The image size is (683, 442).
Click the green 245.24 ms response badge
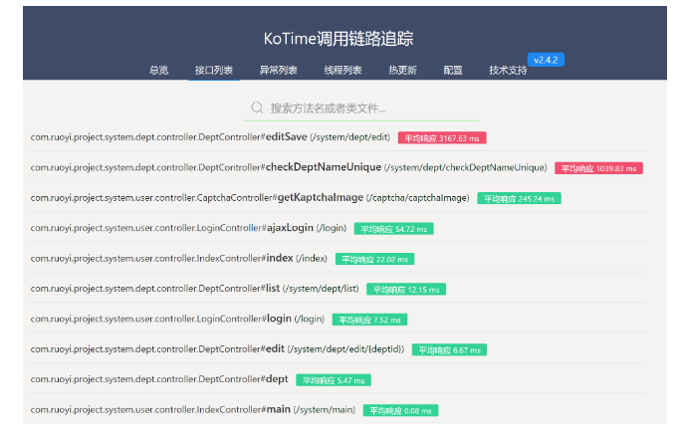click(x=519, y=198)
